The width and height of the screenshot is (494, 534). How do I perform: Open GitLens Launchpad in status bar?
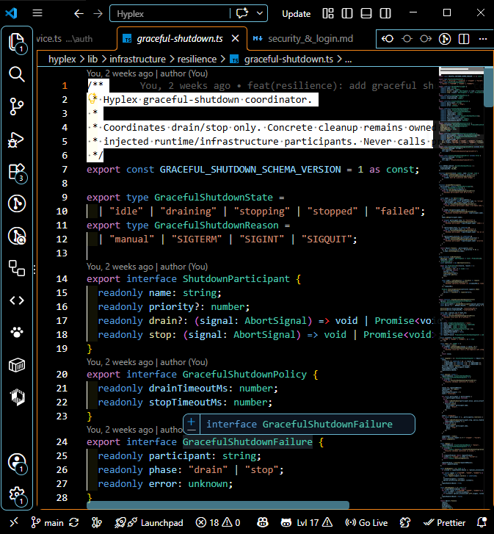coord(149,523)
